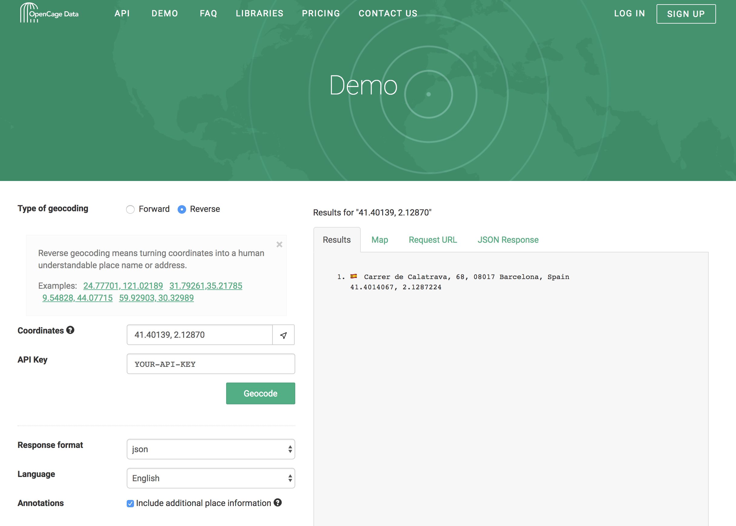This screenshot has width=736, height=526.
Task: Click example link 24.77701, 121.02189
Action: tap(123, 286)
